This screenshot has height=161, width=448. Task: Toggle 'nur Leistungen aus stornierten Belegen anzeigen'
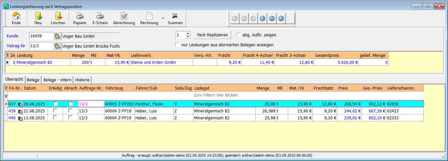177,45
